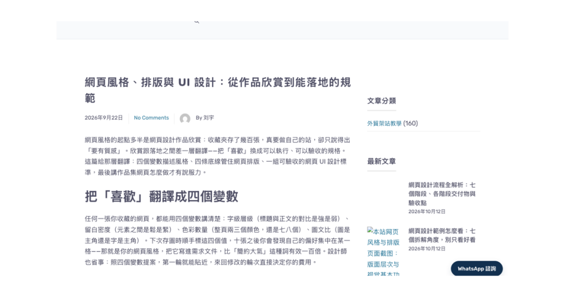Open author 刘宇's page
This screenshot has height=297, width=565.
pyautogui.click(x=209, y=118)
